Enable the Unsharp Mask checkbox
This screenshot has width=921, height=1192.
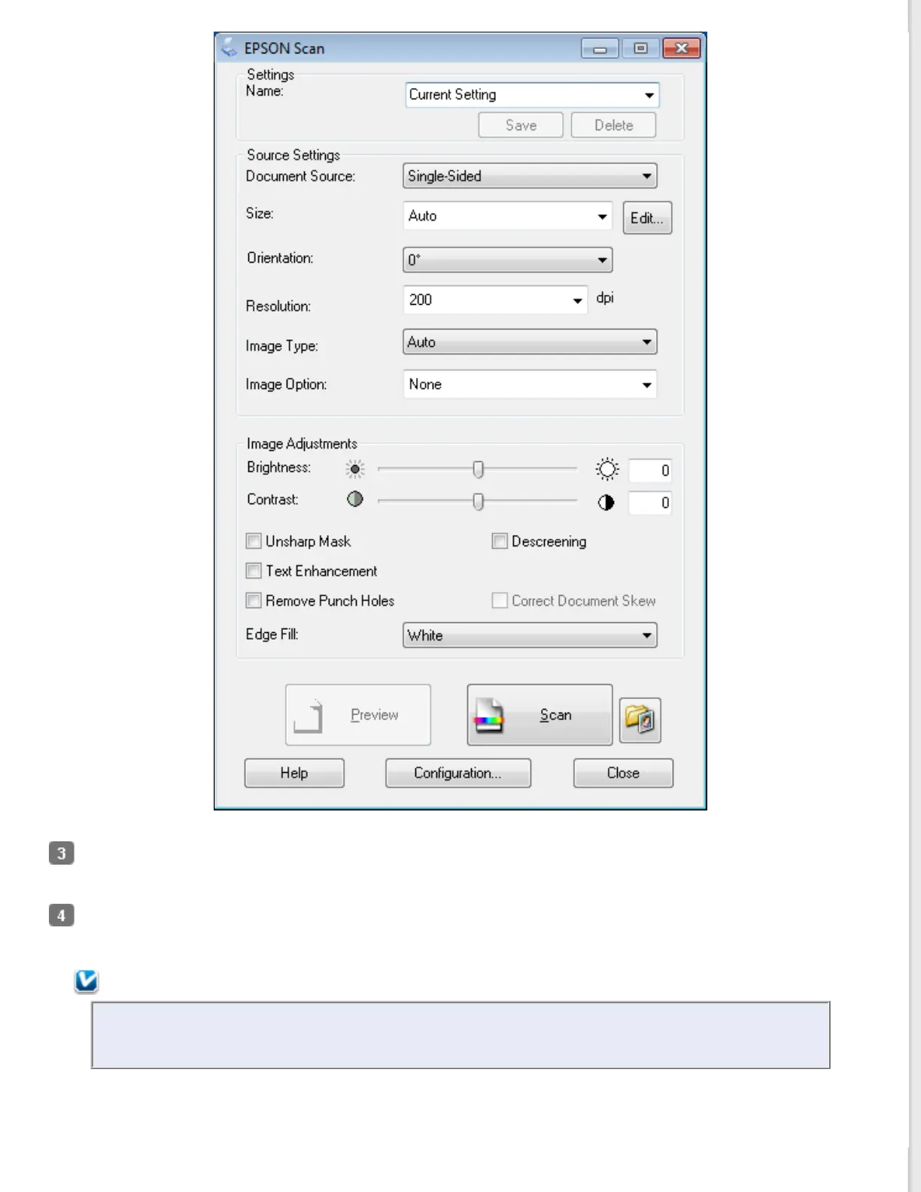click(254, 541)
